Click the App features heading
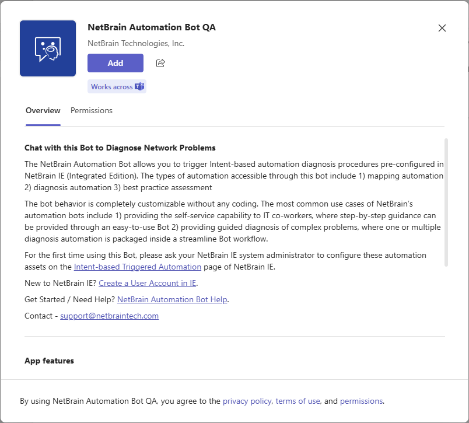 pyautogui.click(x=49, y=361)
